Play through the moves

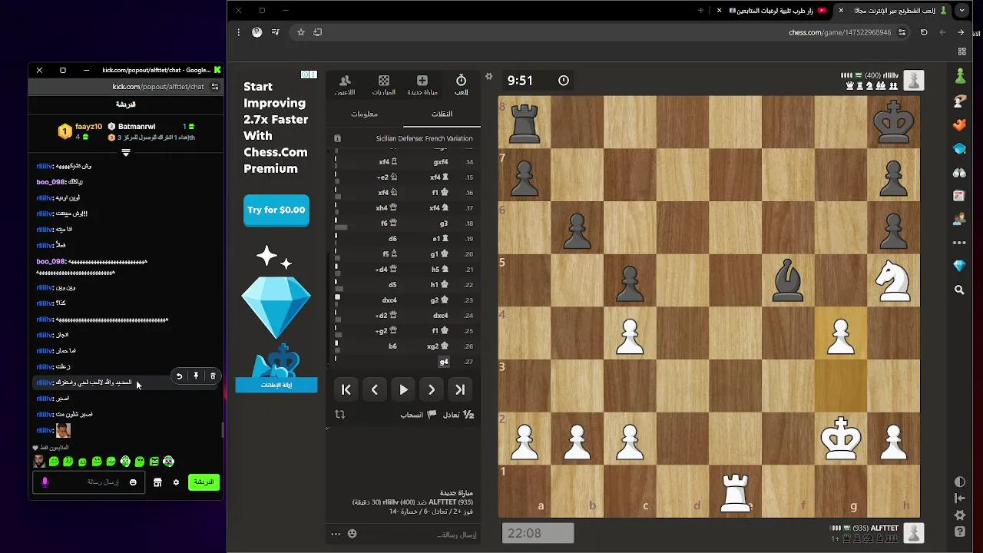pyautogui.click(x=403, y=389)
